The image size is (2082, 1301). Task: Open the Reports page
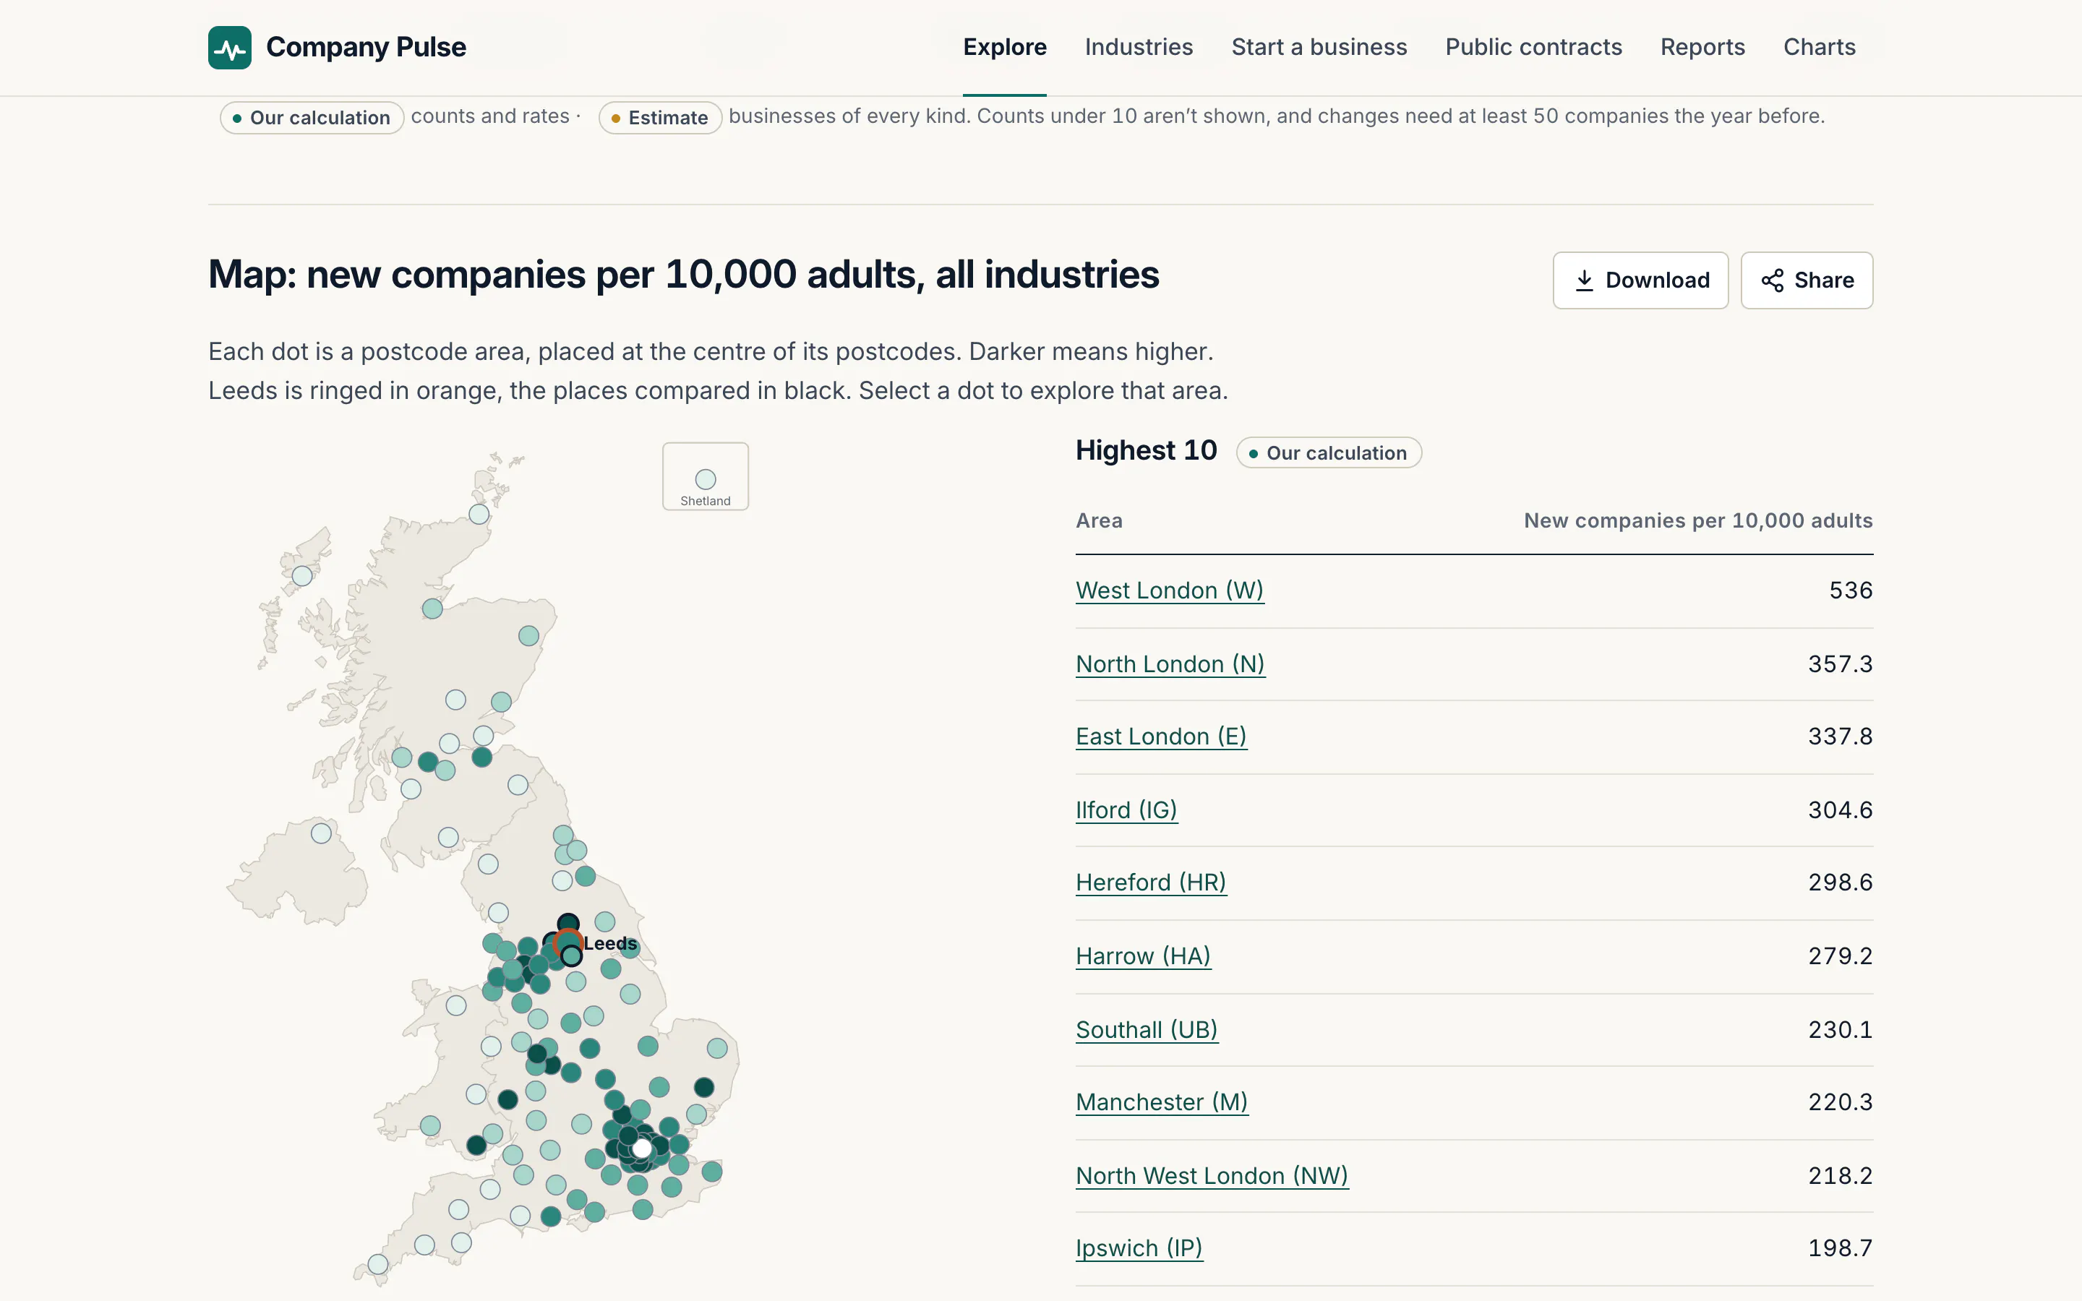tap(1702, 47)
